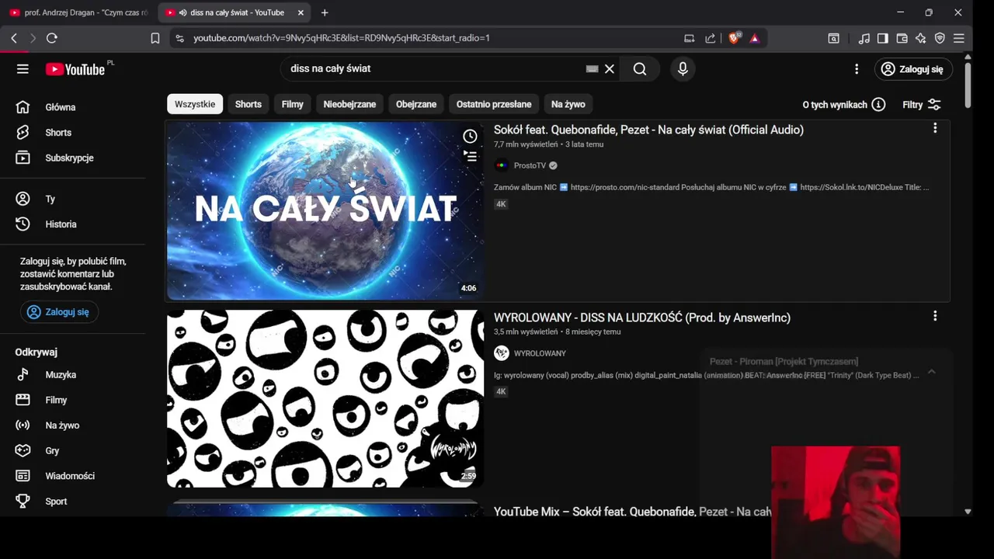Select the Na żywo filter chip
This screenshot has height=559, width=994.
click(568, 104)
